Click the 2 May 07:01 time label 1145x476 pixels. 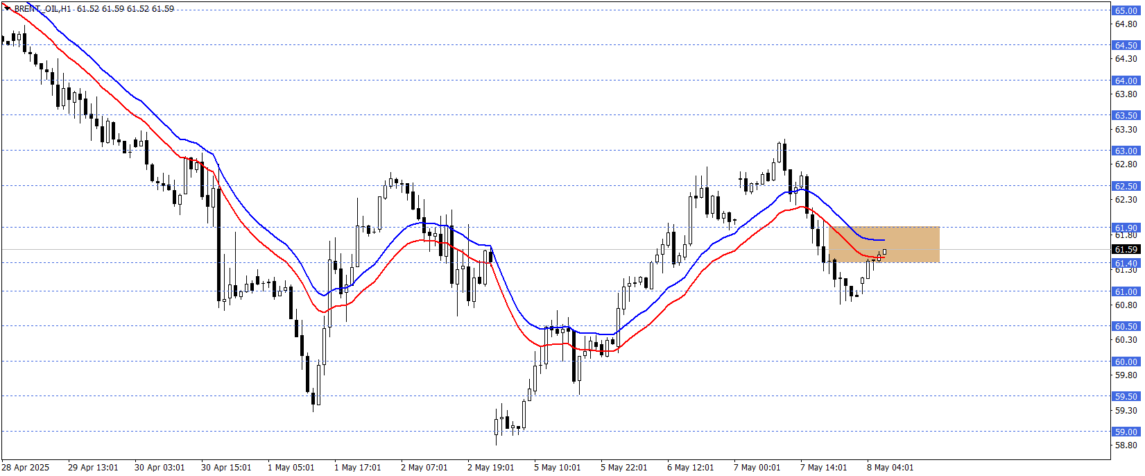(424, 467)
